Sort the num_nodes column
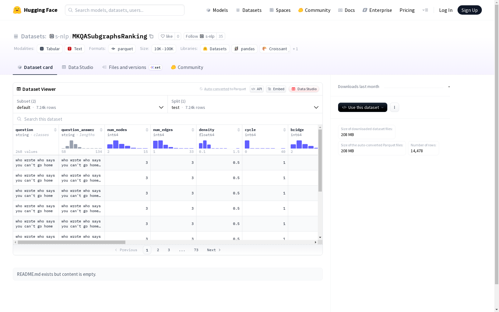 click(147, 130)
